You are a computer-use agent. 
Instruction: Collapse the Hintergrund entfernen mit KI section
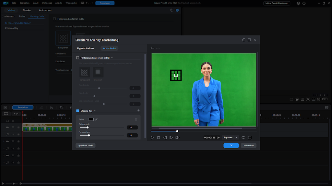pyautogui.click(x=112, y=58)
